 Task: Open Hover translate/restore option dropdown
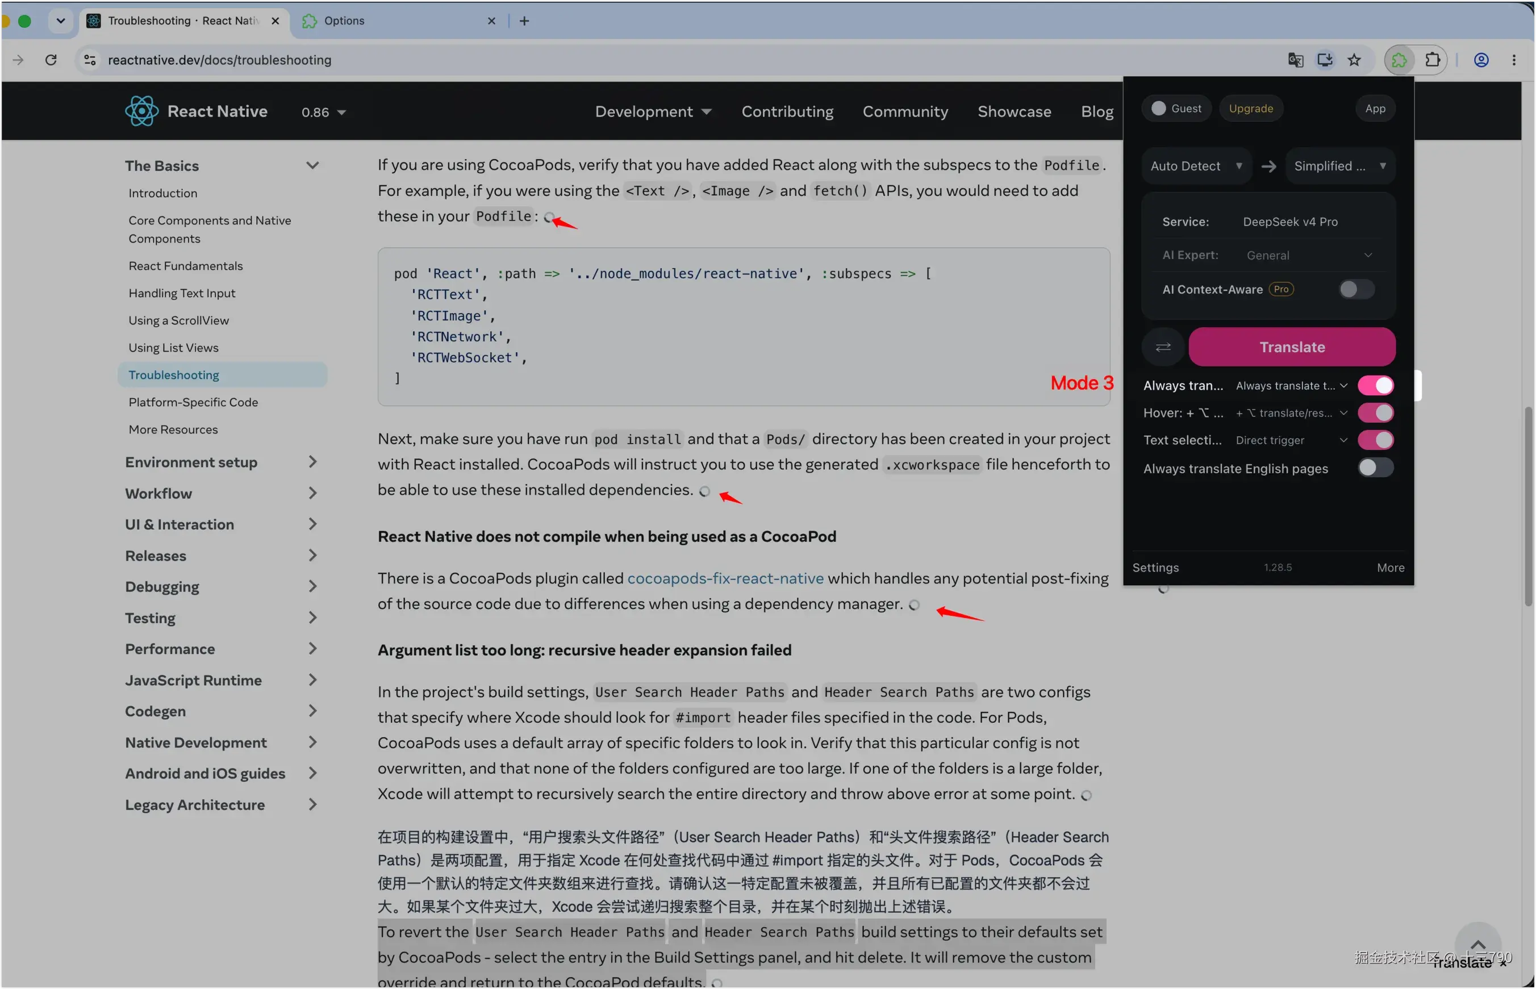[1291, 413]
